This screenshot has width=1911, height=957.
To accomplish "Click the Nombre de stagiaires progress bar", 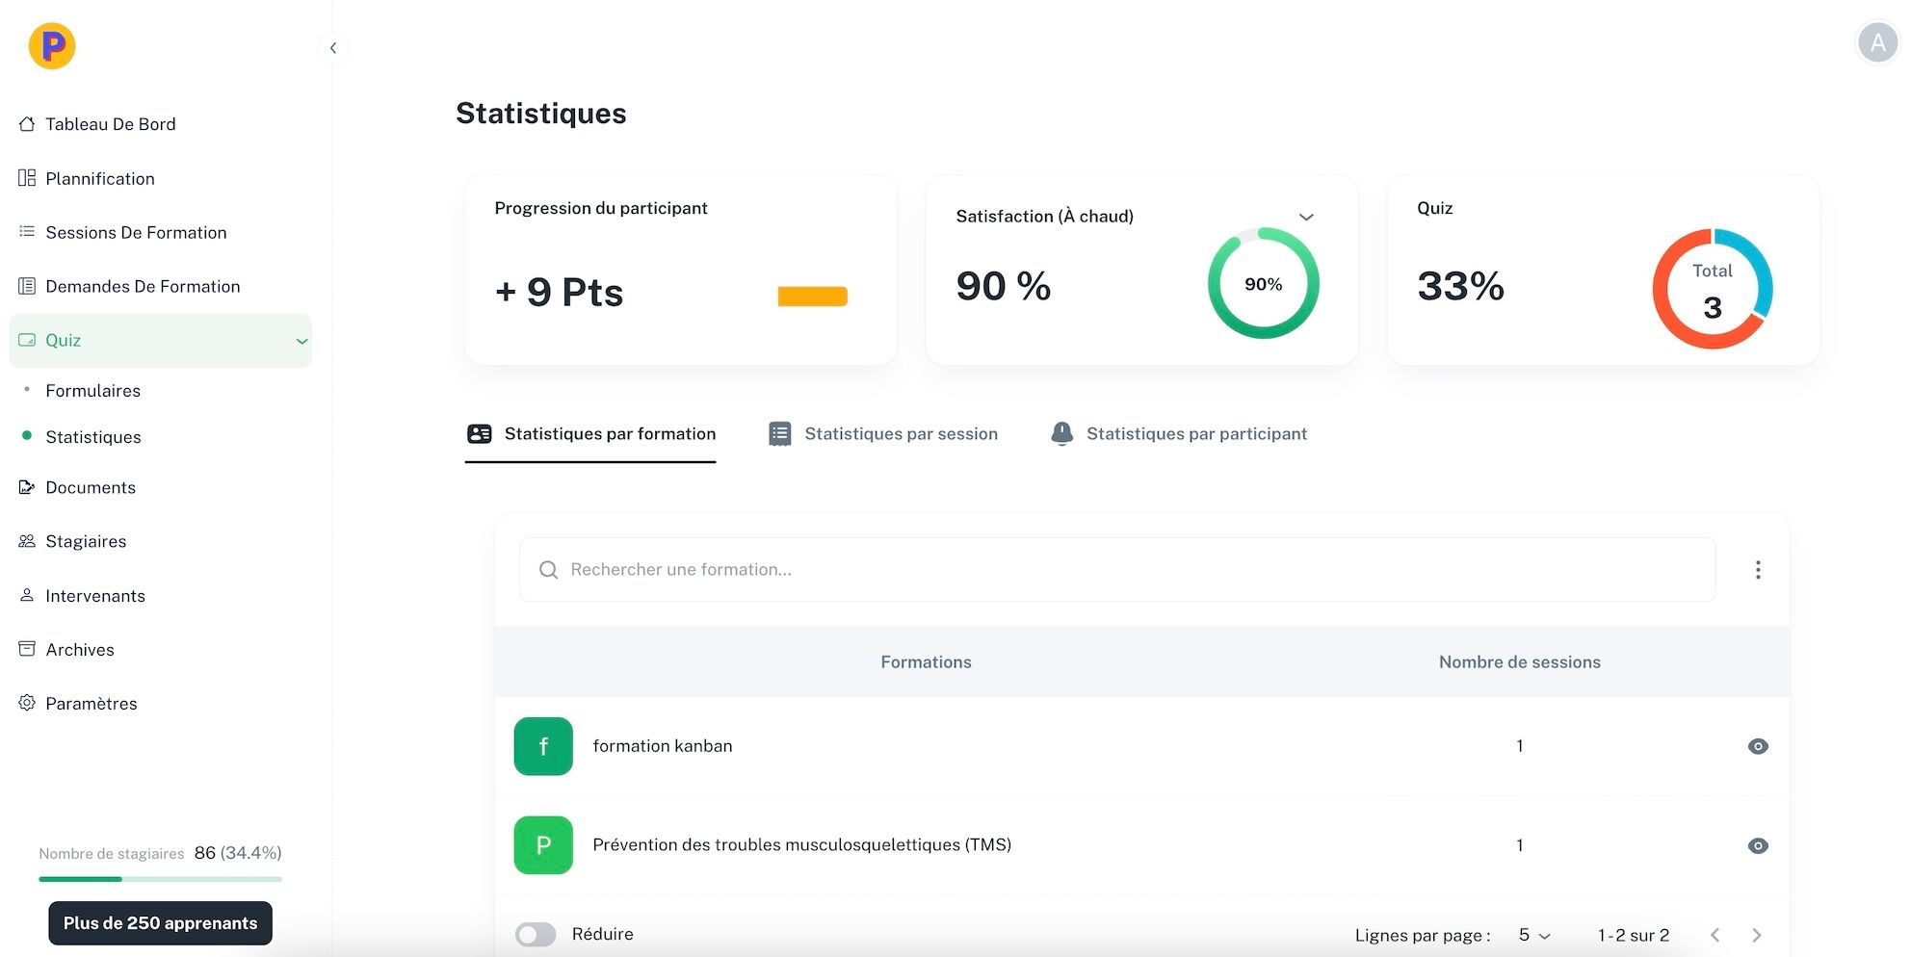I will point(160,879).
